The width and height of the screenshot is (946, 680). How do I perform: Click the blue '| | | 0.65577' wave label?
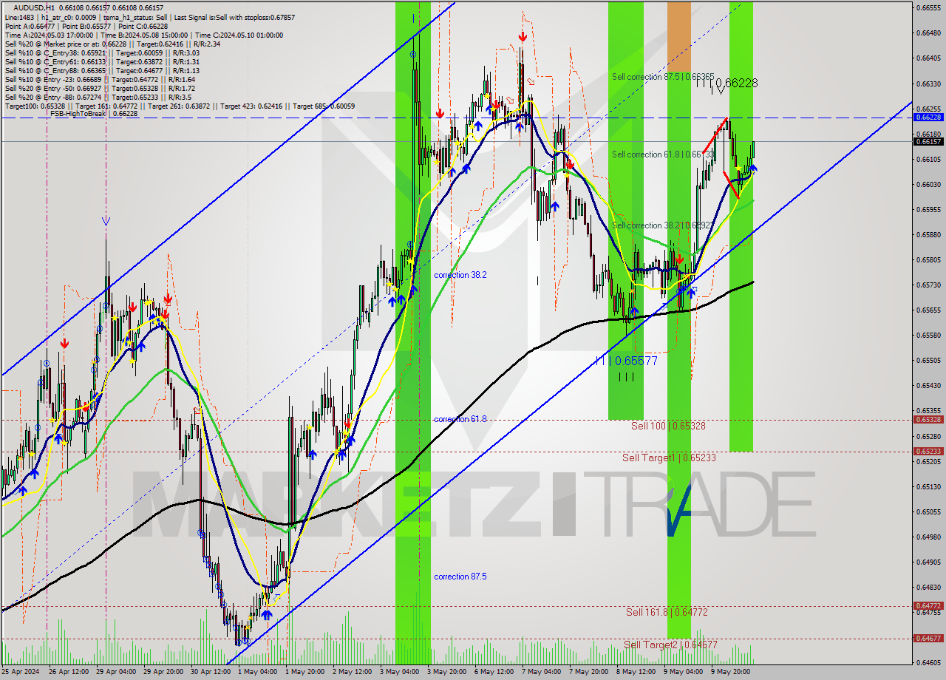(627, 361)
